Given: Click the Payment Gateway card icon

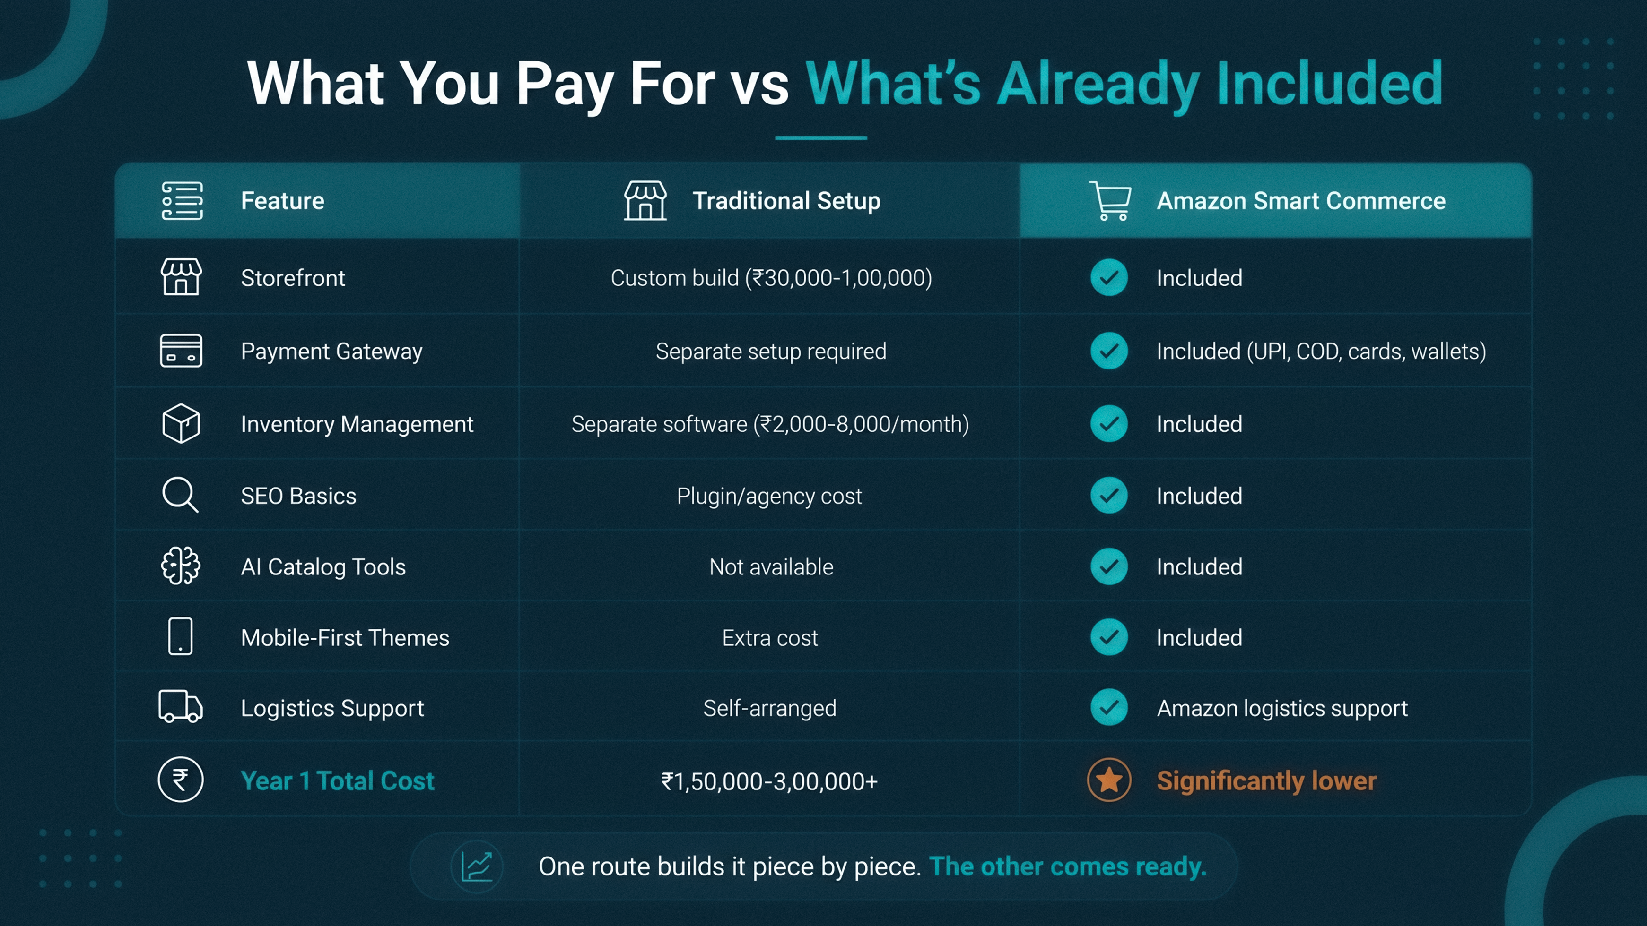Looking at the screenshot, I should [x=181, y=351].
